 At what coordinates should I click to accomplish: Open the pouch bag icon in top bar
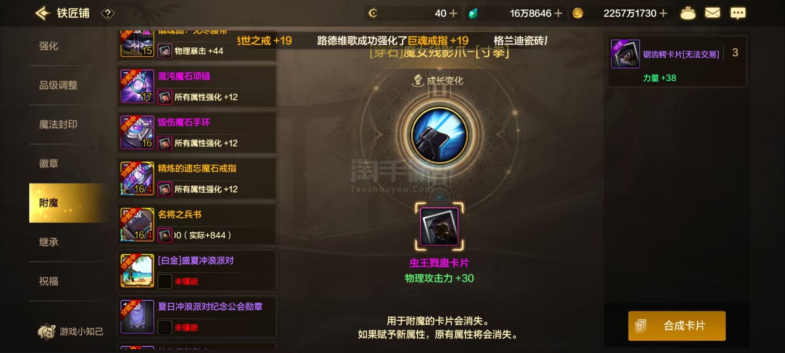tap(688, 13)
